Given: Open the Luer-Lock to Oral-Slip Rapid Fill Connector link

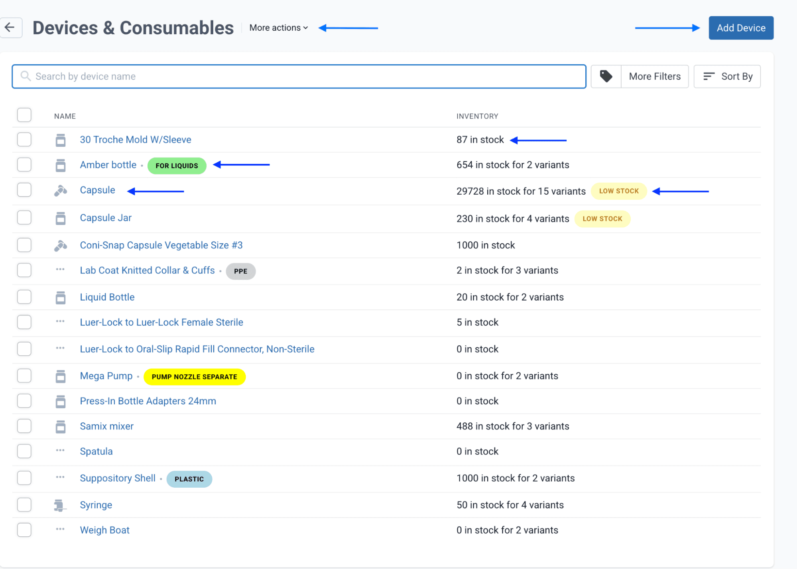Looking at the screenshot, I should (x=197, y=349).
